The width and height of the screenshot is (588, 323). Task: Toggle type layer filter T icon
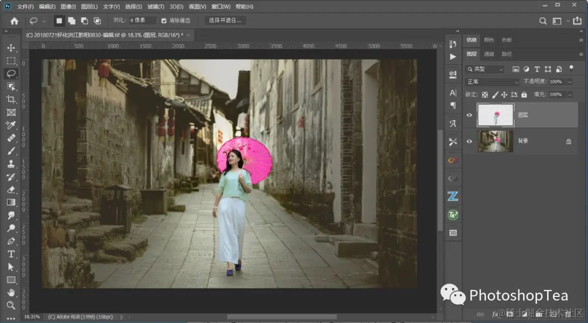pyautogui.click(x=537, y=69)
